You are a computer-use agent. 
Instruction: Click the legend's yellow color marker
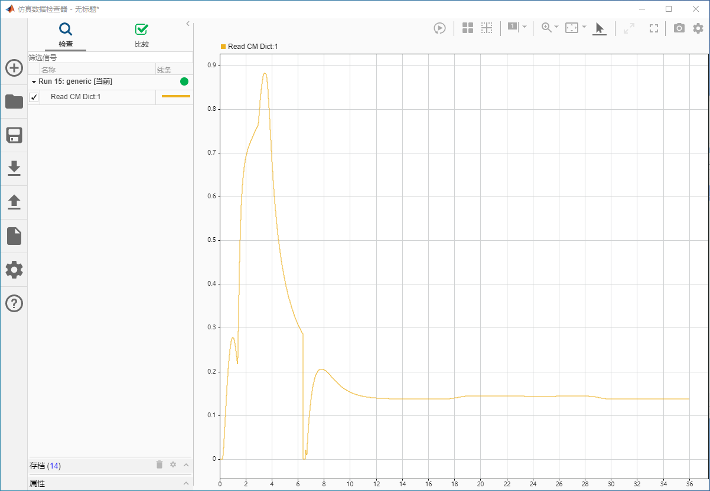(x=223, y=47)
